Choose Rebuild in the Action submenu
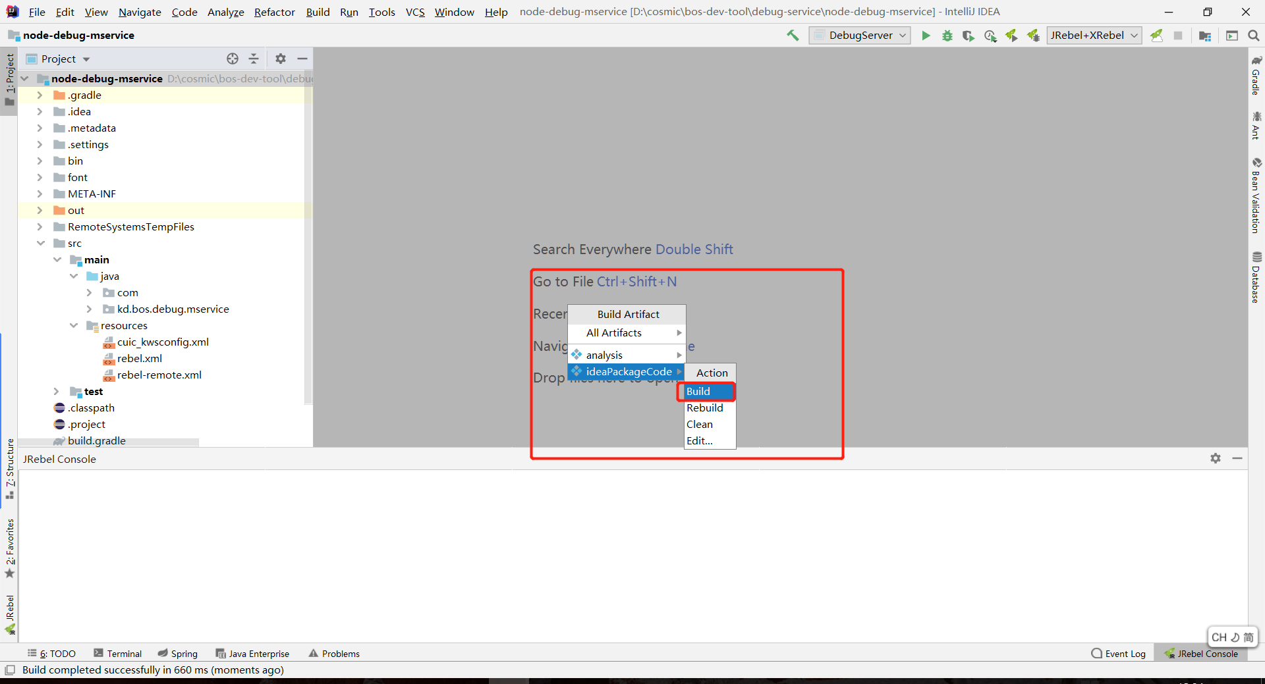Screen dimensions: 1265x684 (710, 408)
